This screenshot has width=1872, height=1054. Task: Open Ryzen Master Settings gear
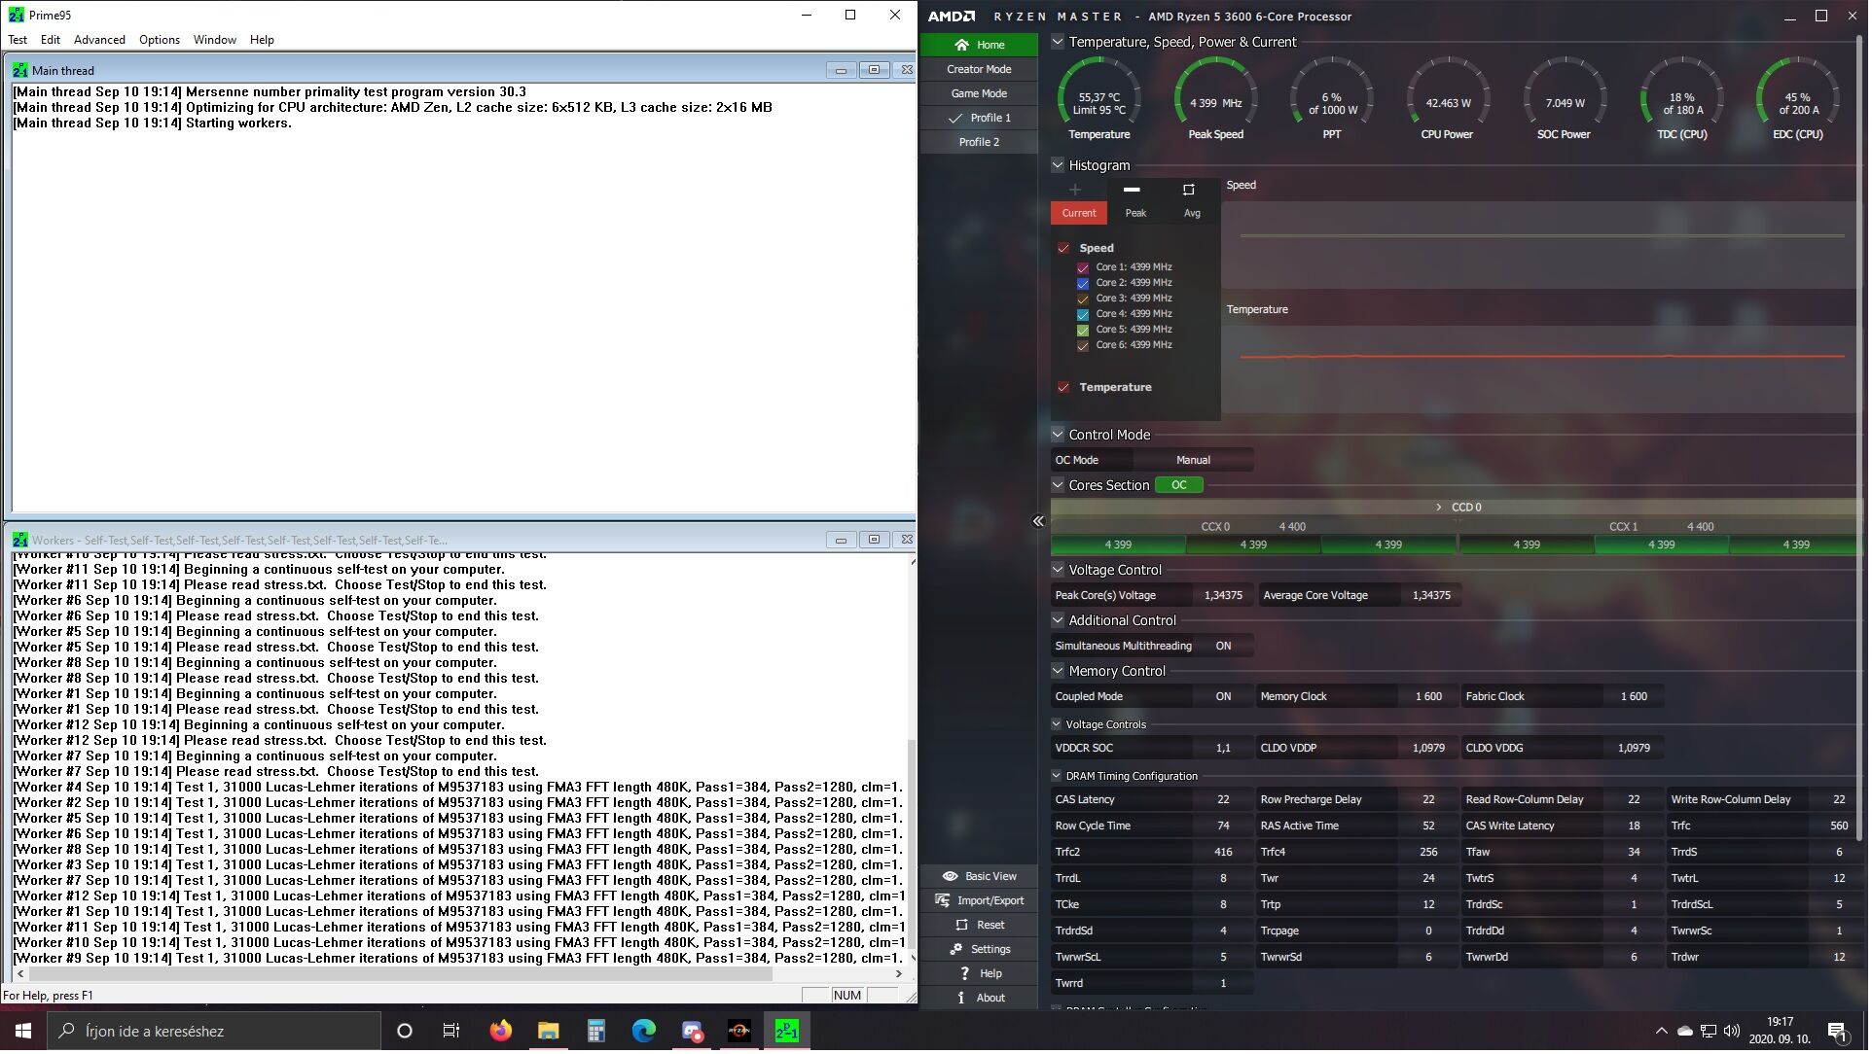click(957, 951)
